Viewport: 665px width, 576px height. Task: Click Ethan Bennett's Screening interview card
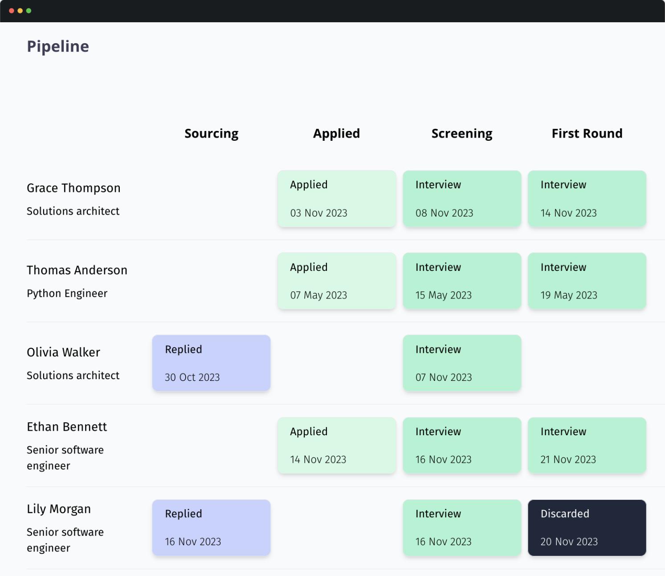[x=461, y=445]
